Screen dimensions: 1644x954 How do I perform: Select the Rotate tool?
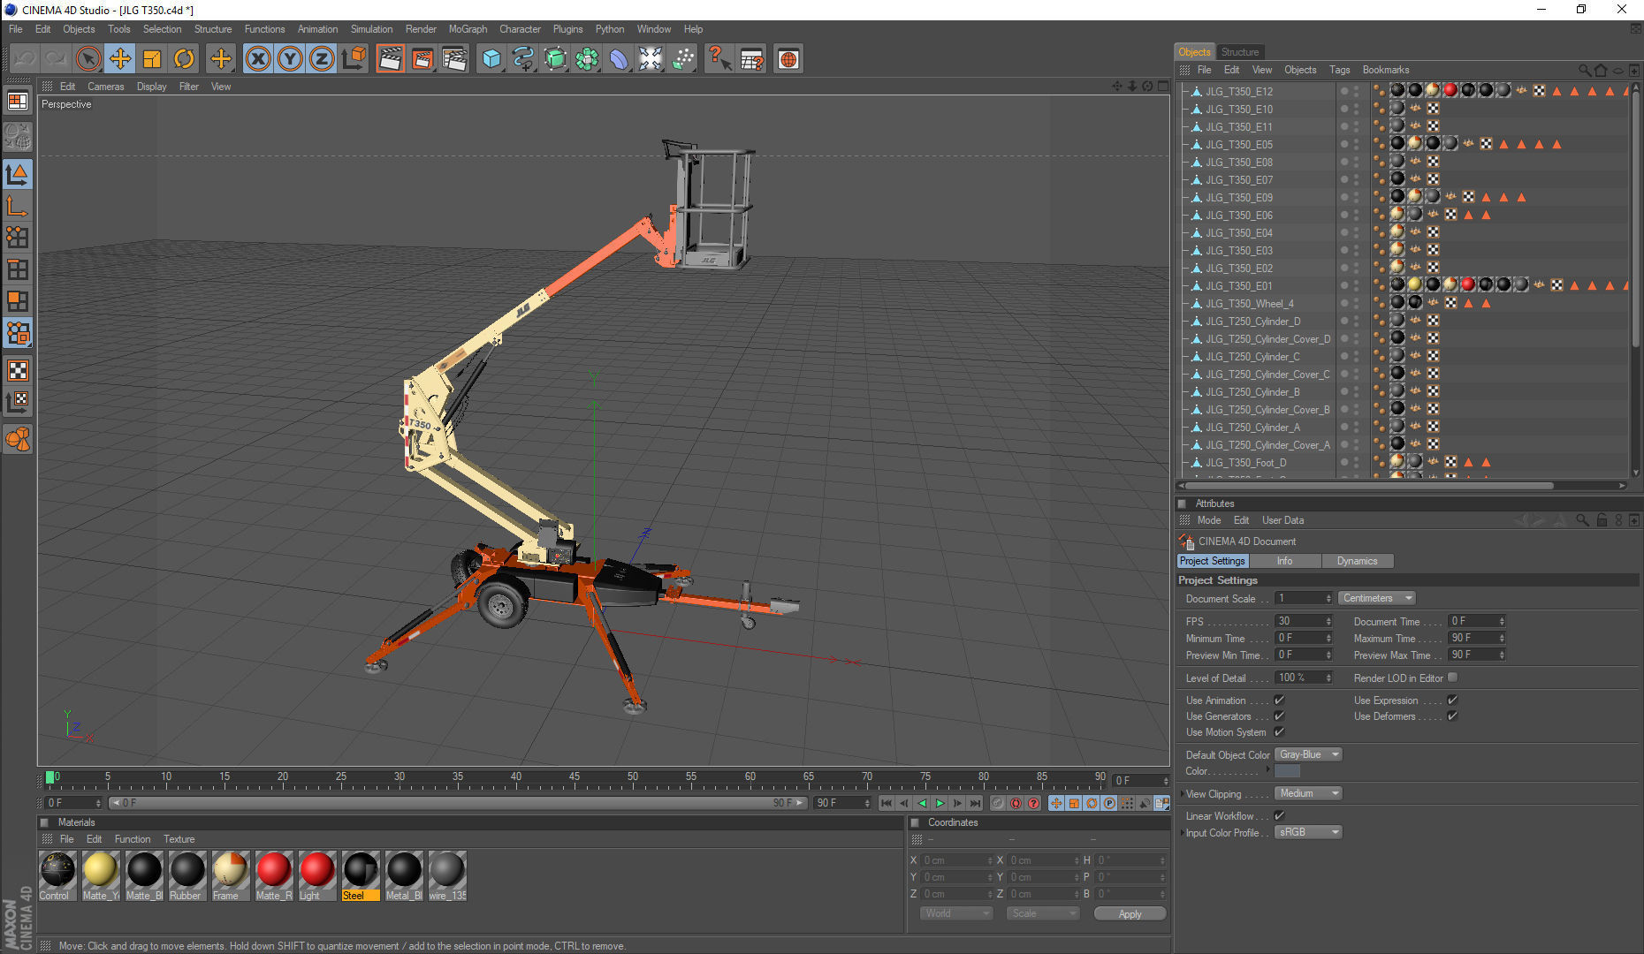click(184, 59)
